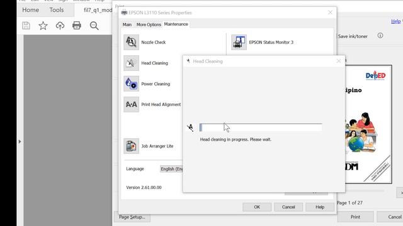Open EPSON Status Monitor 3 icon
The width and height of the screenshot is (403, 226).
click(239, 42)
